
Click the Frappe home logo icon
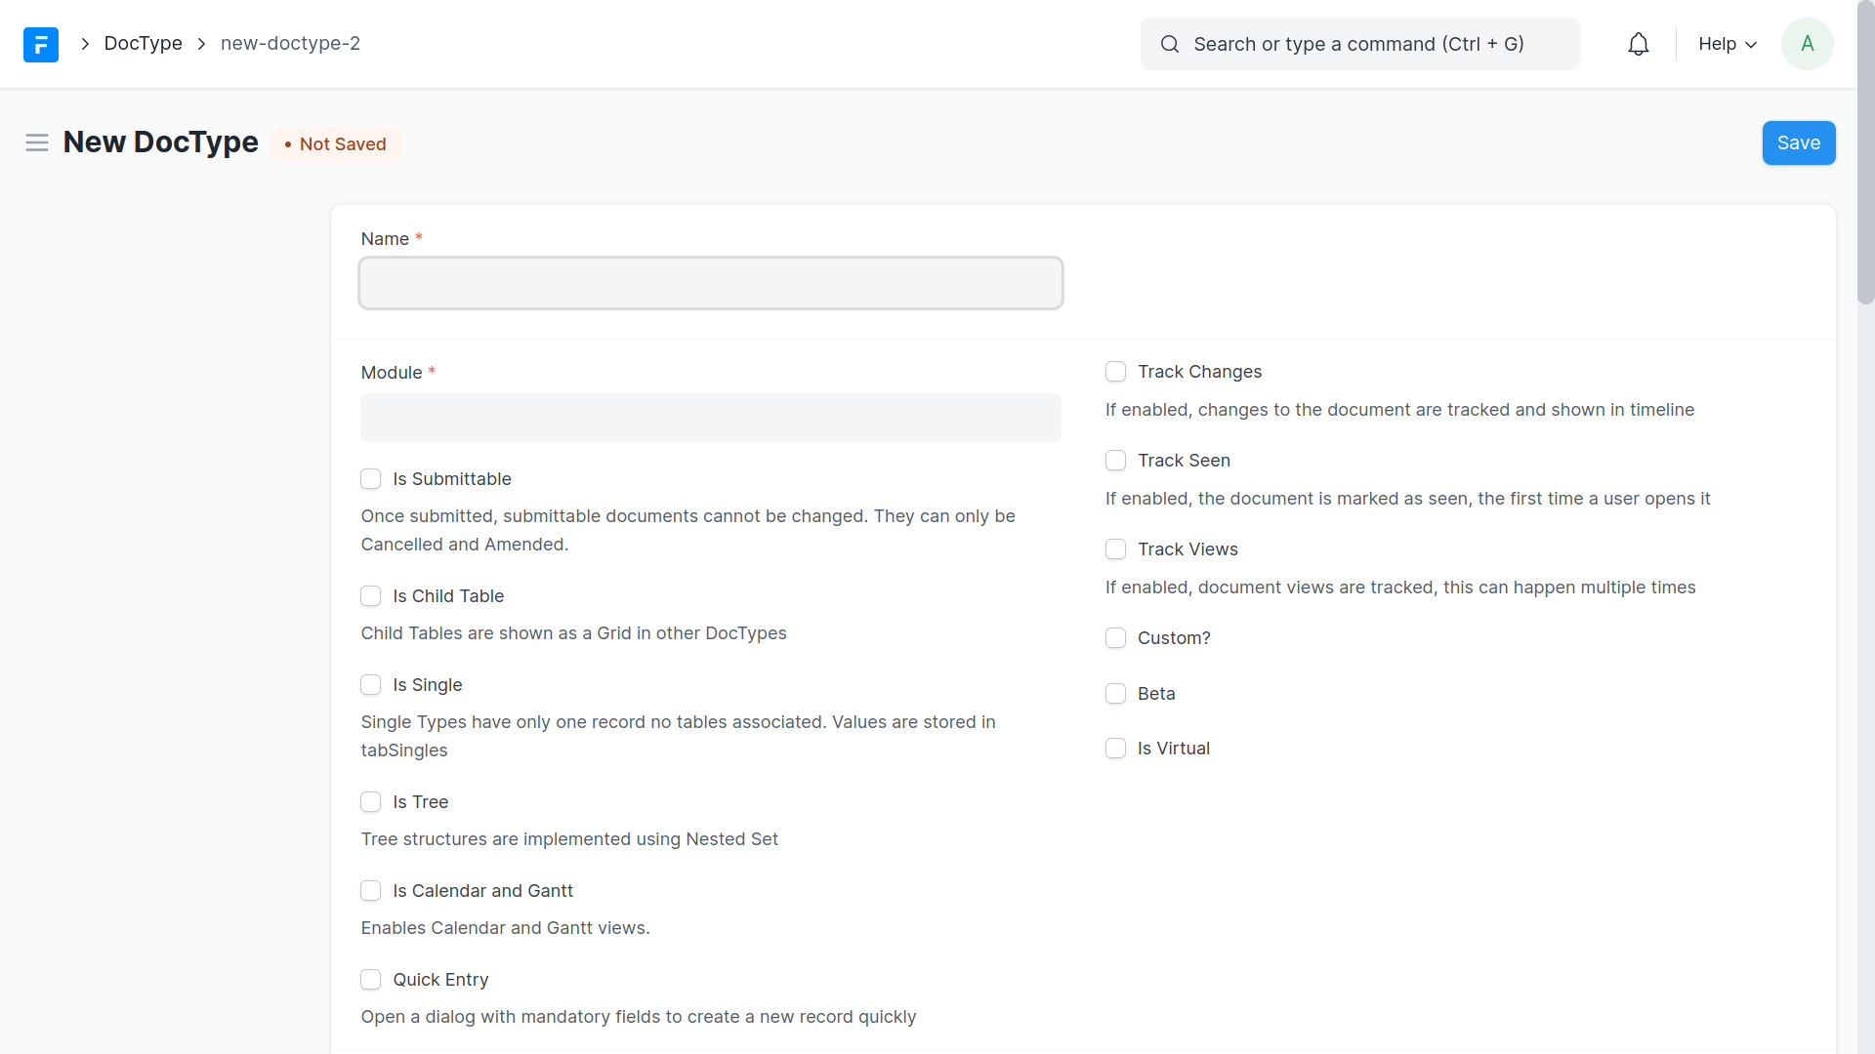41,44
